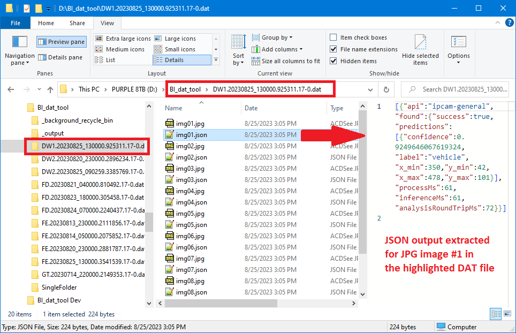
Task: Toggle the Details pane button
Action: pos(60,57)
